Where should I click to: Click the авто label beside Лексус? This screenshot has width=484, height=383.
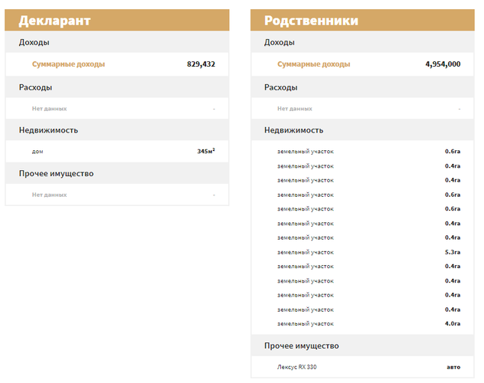click(453, 368)
